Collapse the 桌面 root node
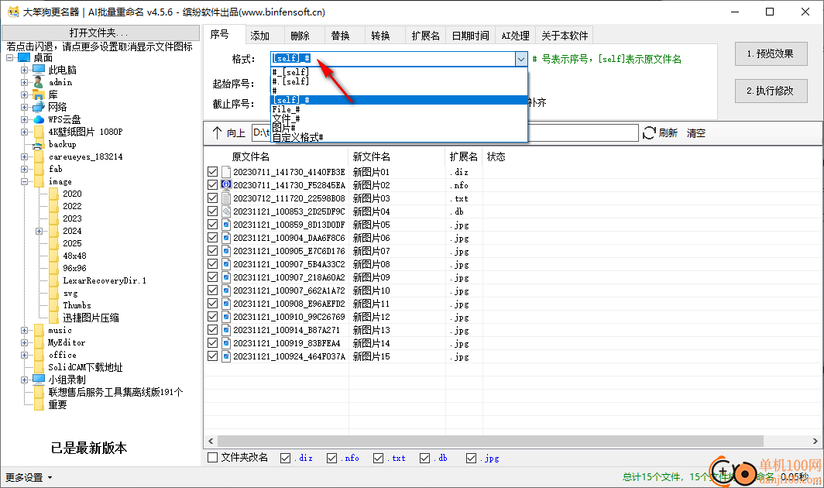Viewport: 824px width, 488px height. [x=9, y=57]
